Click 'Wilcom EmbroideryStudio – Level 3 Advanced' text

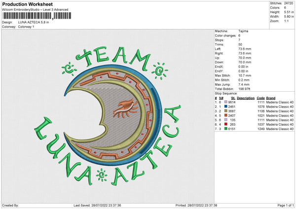[35, 10]
